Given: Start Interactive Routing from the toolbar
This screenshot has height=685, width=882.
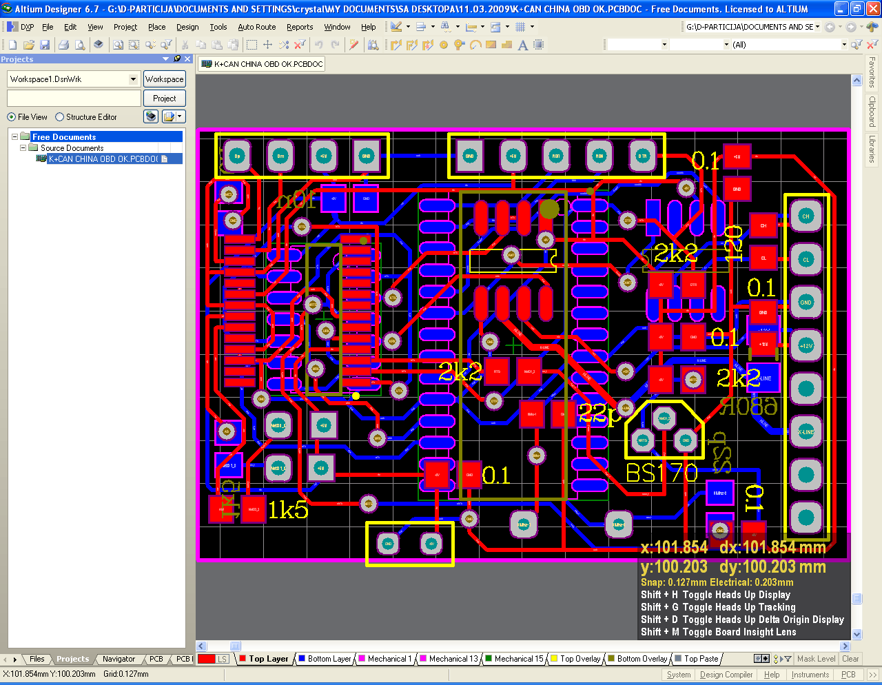Looking at the screenshot, I should 396,44.
